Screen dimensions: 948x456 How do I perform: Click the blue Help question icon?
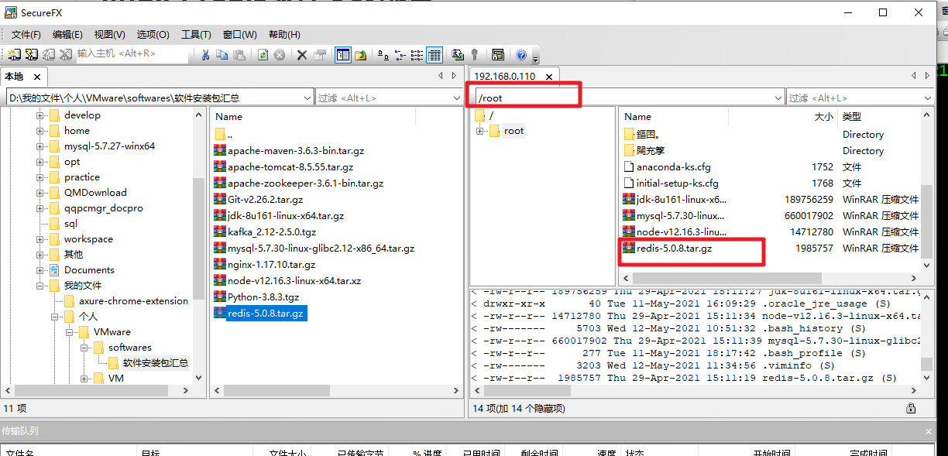click(521, 55)
